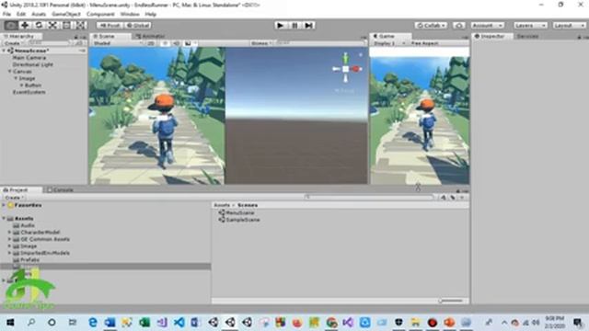
Task: Open the Hierarchy Create dropdown
Action: point(14,43)
